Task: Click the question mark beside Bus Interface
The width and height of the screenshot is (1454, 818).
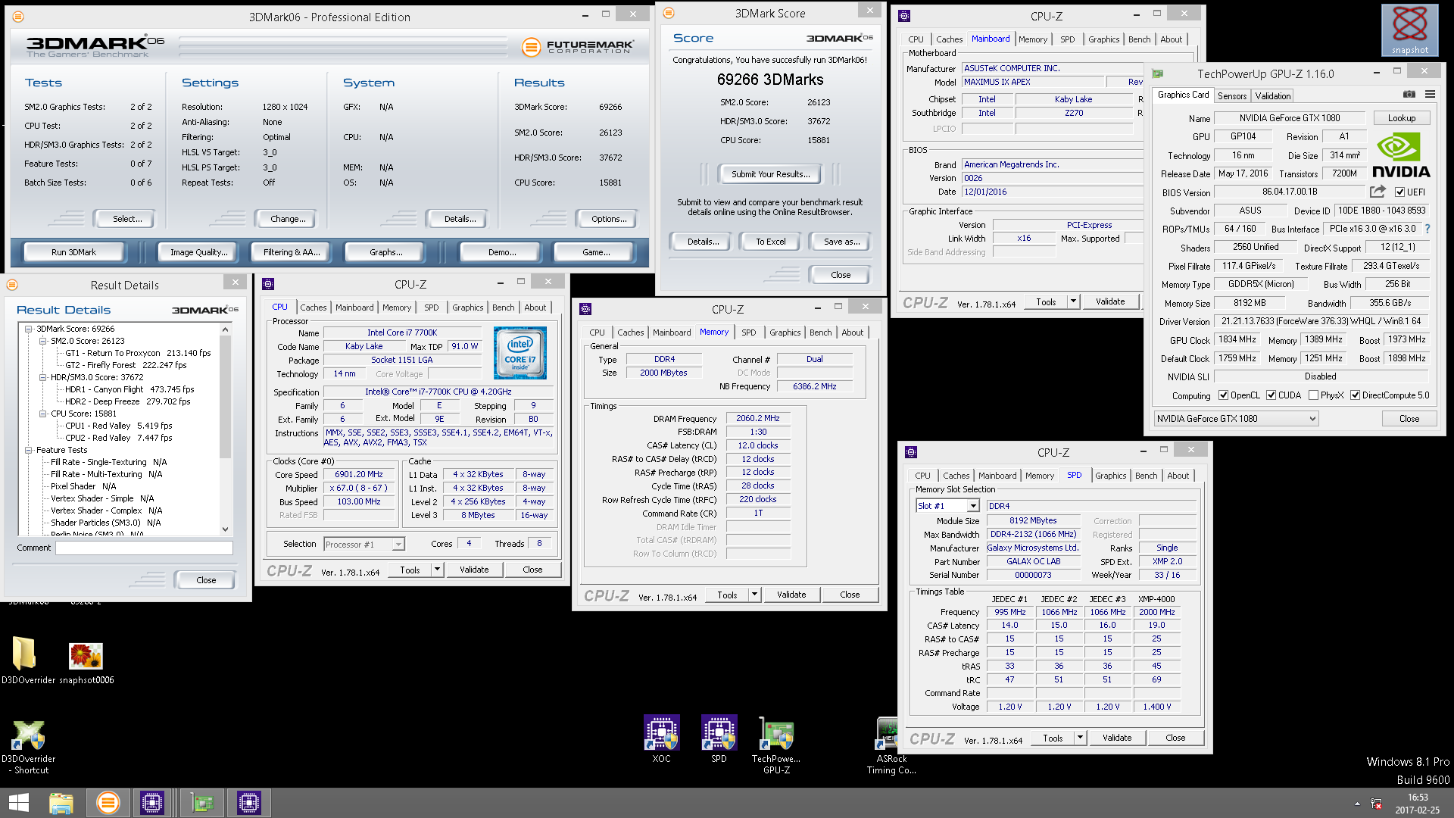Action: pos(1427,229)
